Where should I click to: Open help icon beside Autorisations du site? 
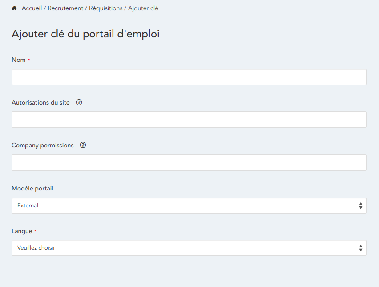pyautogui.click(x=79, y=102)
